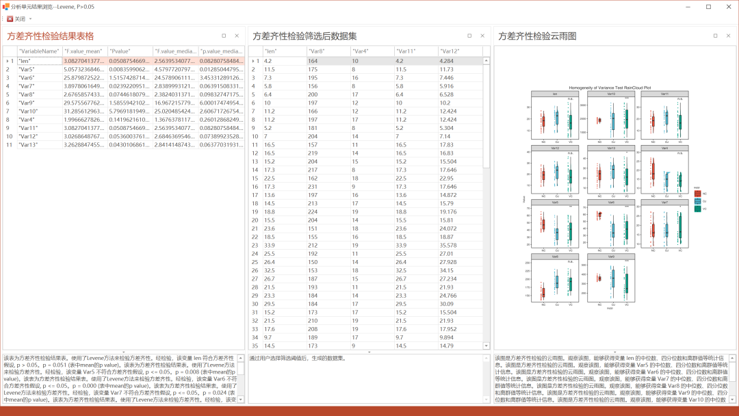
Task: Click the filtered dataset table's vertical scrollbar thumb
Action: 487,116
